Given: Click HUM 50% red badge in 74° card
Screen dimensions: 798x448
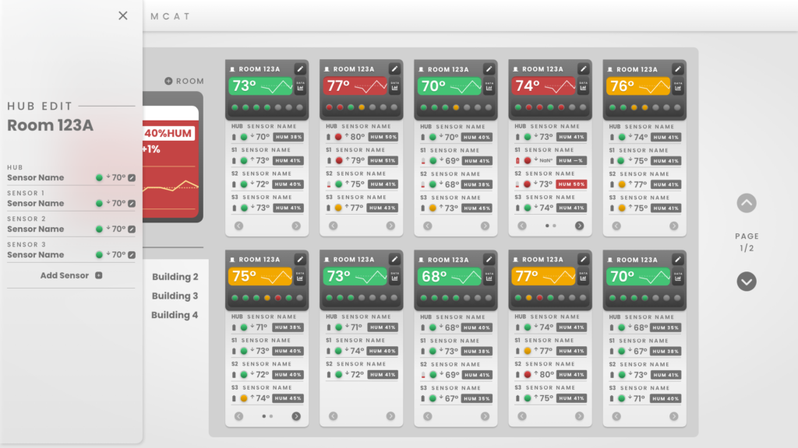Looking at the screenshot, I should [571, 184].
